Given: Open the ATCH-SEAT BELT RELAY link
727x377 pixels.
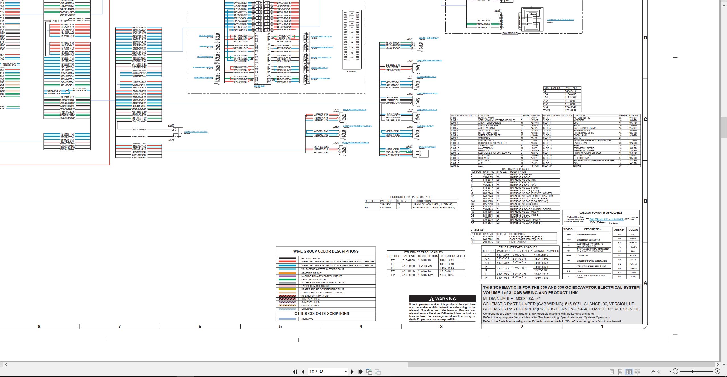Looking at the screenshot, I should [x=429, y=38].
